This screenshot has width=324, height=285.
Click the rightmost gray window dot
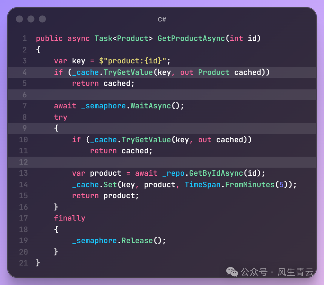coord(42,19)
